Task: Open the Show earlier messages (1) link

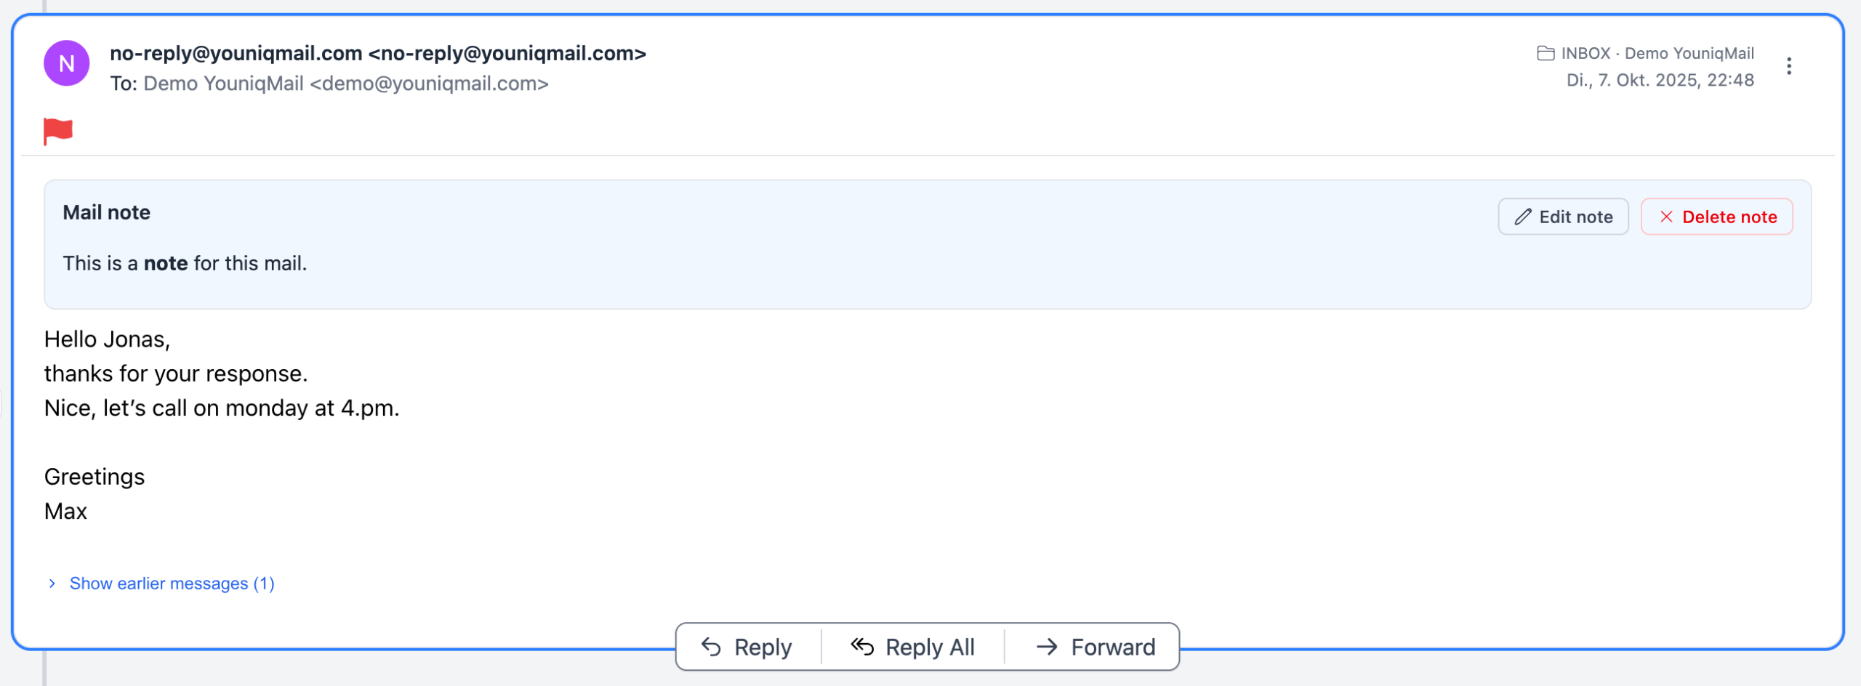Action: [172, 584]
